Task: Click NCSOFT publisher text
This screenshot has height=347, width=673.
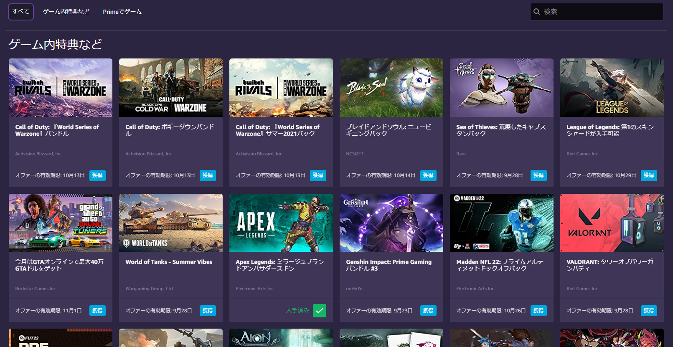Action: coord(355,154)
